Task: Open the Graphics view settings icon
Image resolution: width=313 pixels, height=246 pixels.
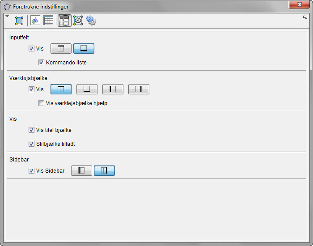Action: pyautogui.click(x=35, y=21)
